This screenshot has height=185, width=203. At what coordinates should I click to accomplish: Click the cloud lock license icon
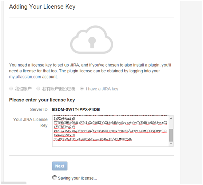[x=92, y=40]
